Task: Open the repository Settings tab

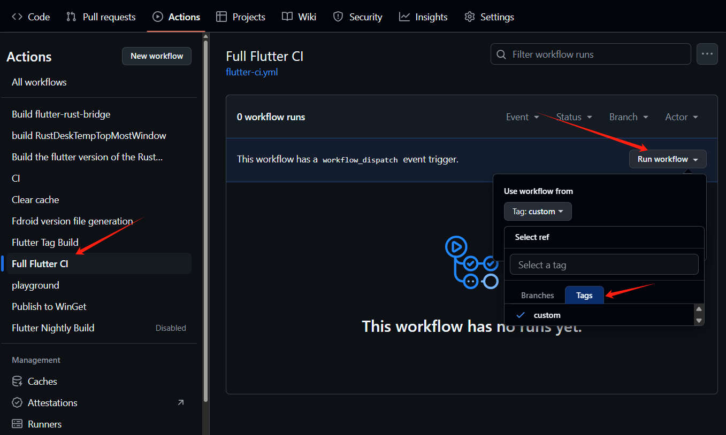Action: tap(489, 17)
